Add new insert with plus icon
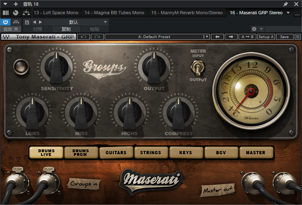Viewport: 302px width, 205px height. (x=16, y=4)
